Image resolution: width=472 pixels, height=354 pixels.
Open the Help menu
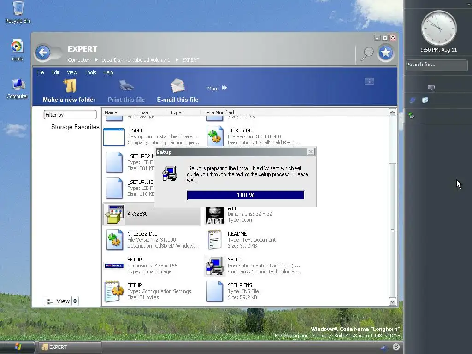pyautogui.click(x=108, y=72)
